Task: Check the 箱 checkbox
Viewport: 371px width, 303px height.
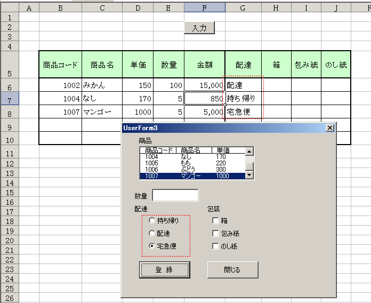Action: point(215,220)
